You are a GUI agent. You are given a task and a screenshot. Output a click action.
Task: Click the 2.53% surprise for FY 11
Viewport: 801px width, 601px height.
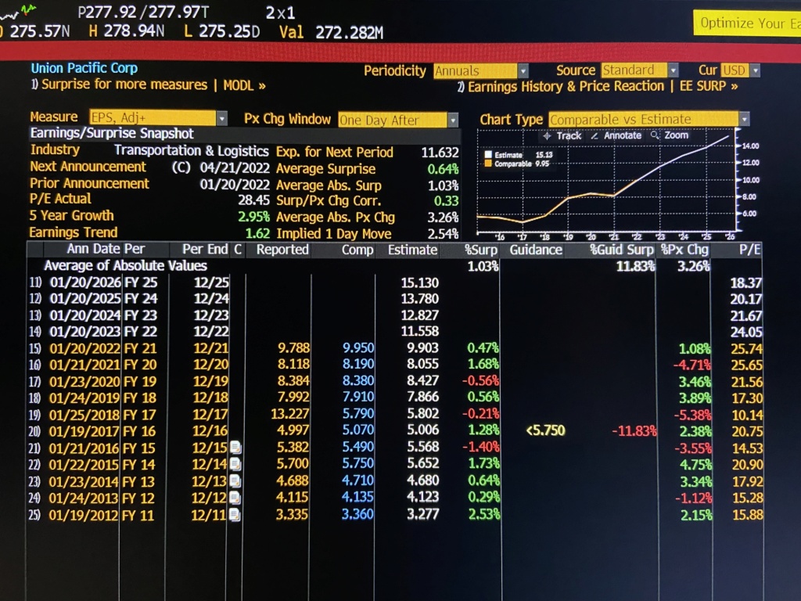tap(483, 514)
